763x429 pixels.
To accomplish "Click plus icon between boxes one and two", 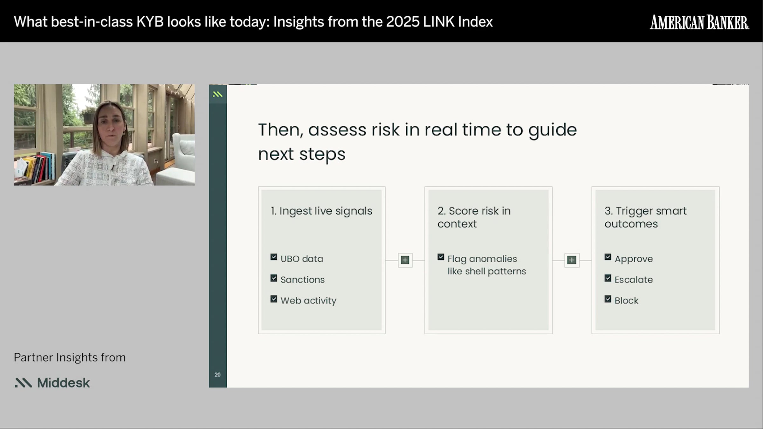I will click(405, 260).
